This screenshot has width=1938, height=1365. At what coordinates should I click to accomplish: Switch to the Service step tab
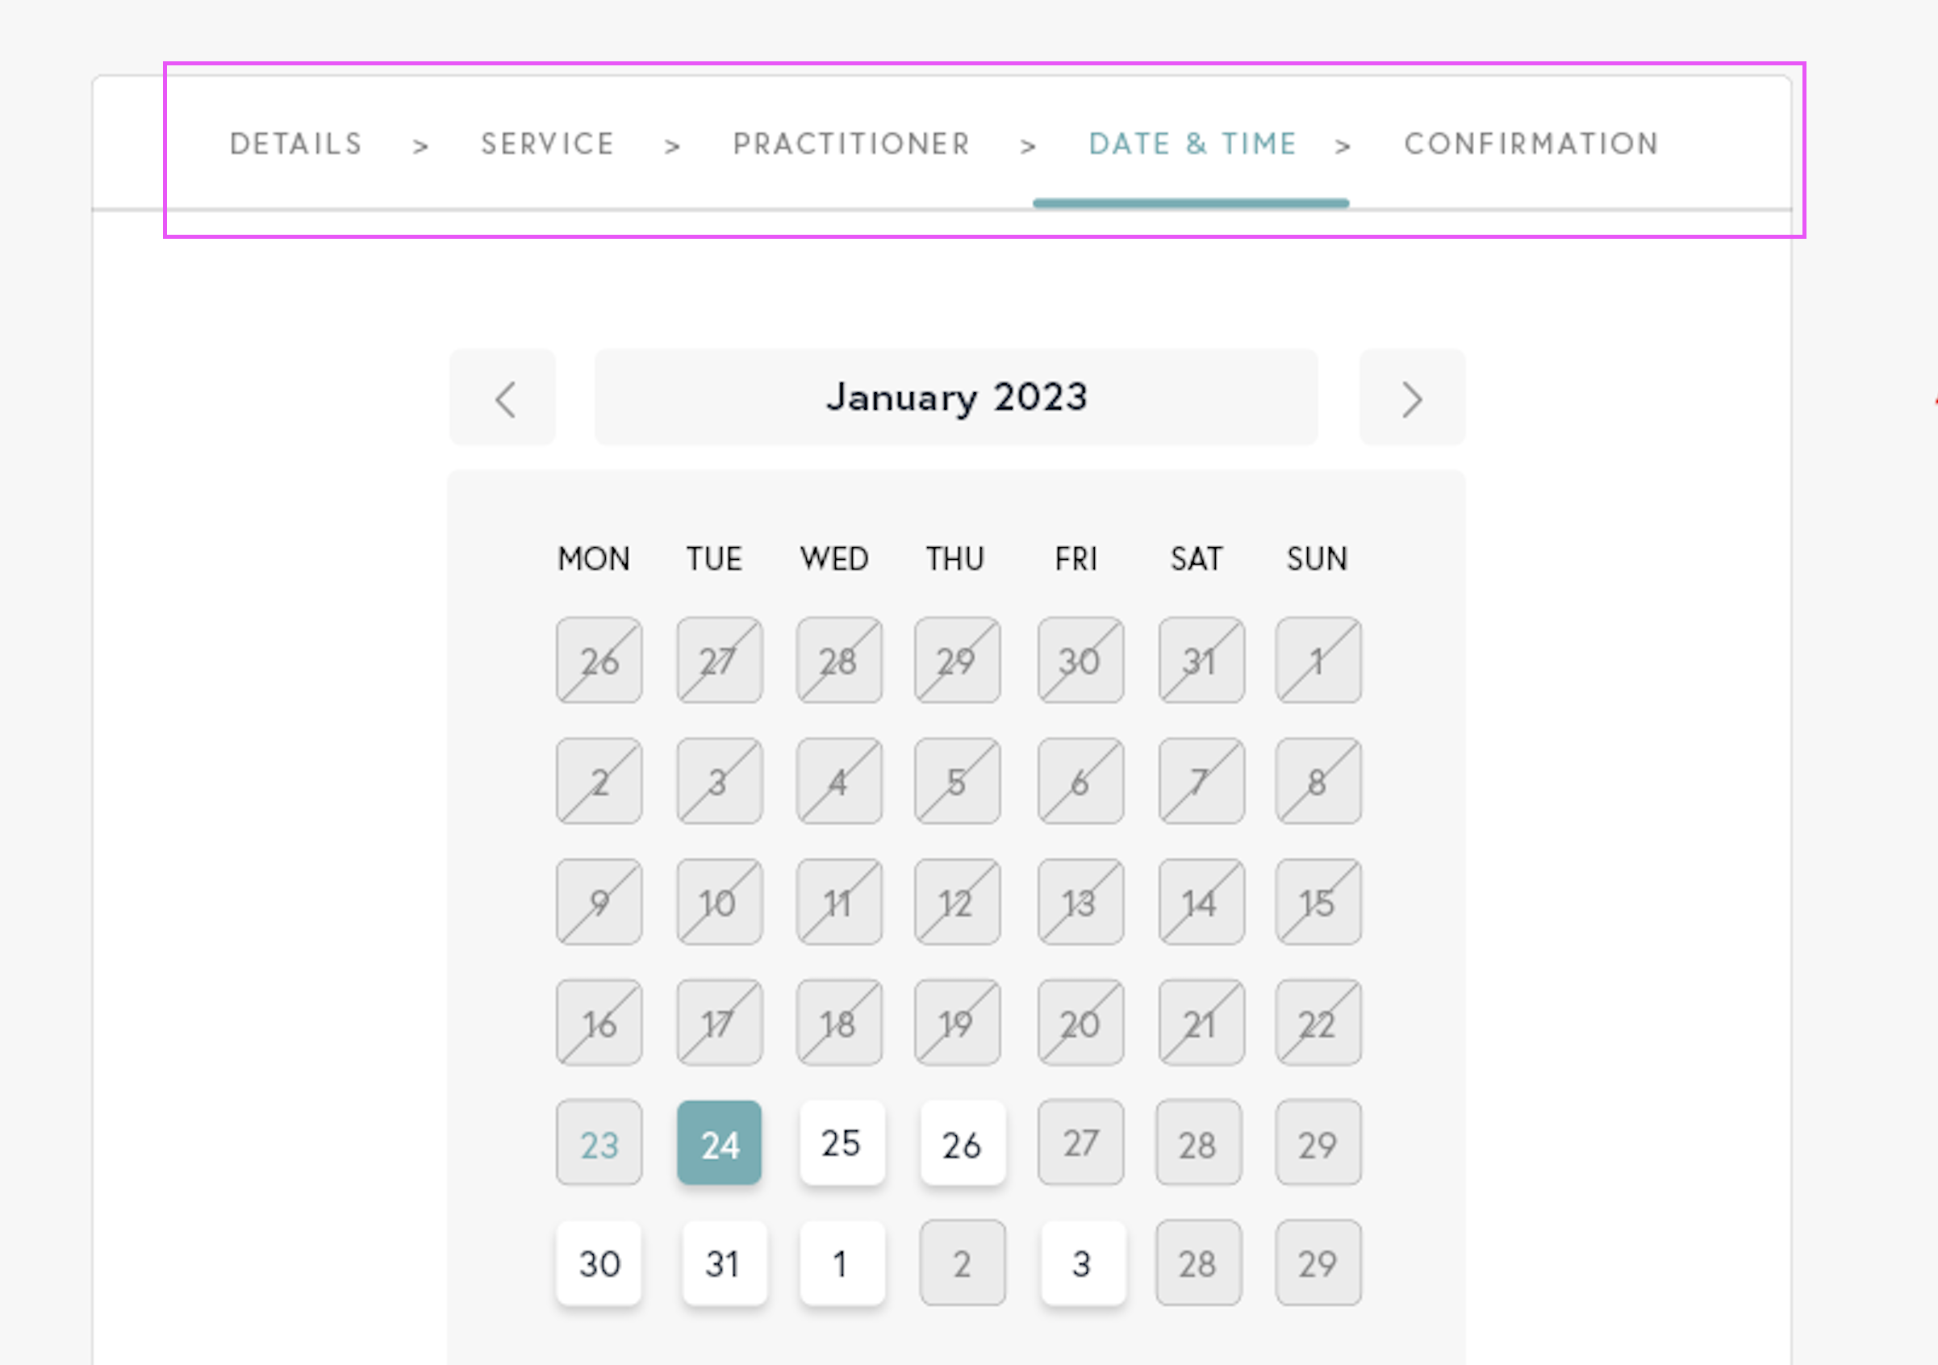click(548, 144)
